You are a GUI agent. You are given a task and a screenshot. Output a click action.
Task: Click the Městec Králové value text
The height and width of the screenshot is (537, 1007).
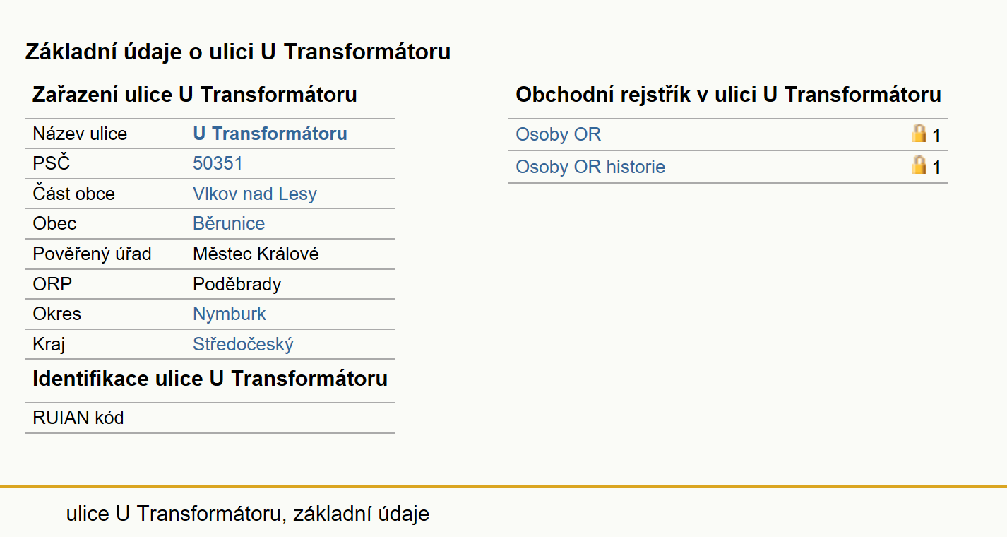256,254
